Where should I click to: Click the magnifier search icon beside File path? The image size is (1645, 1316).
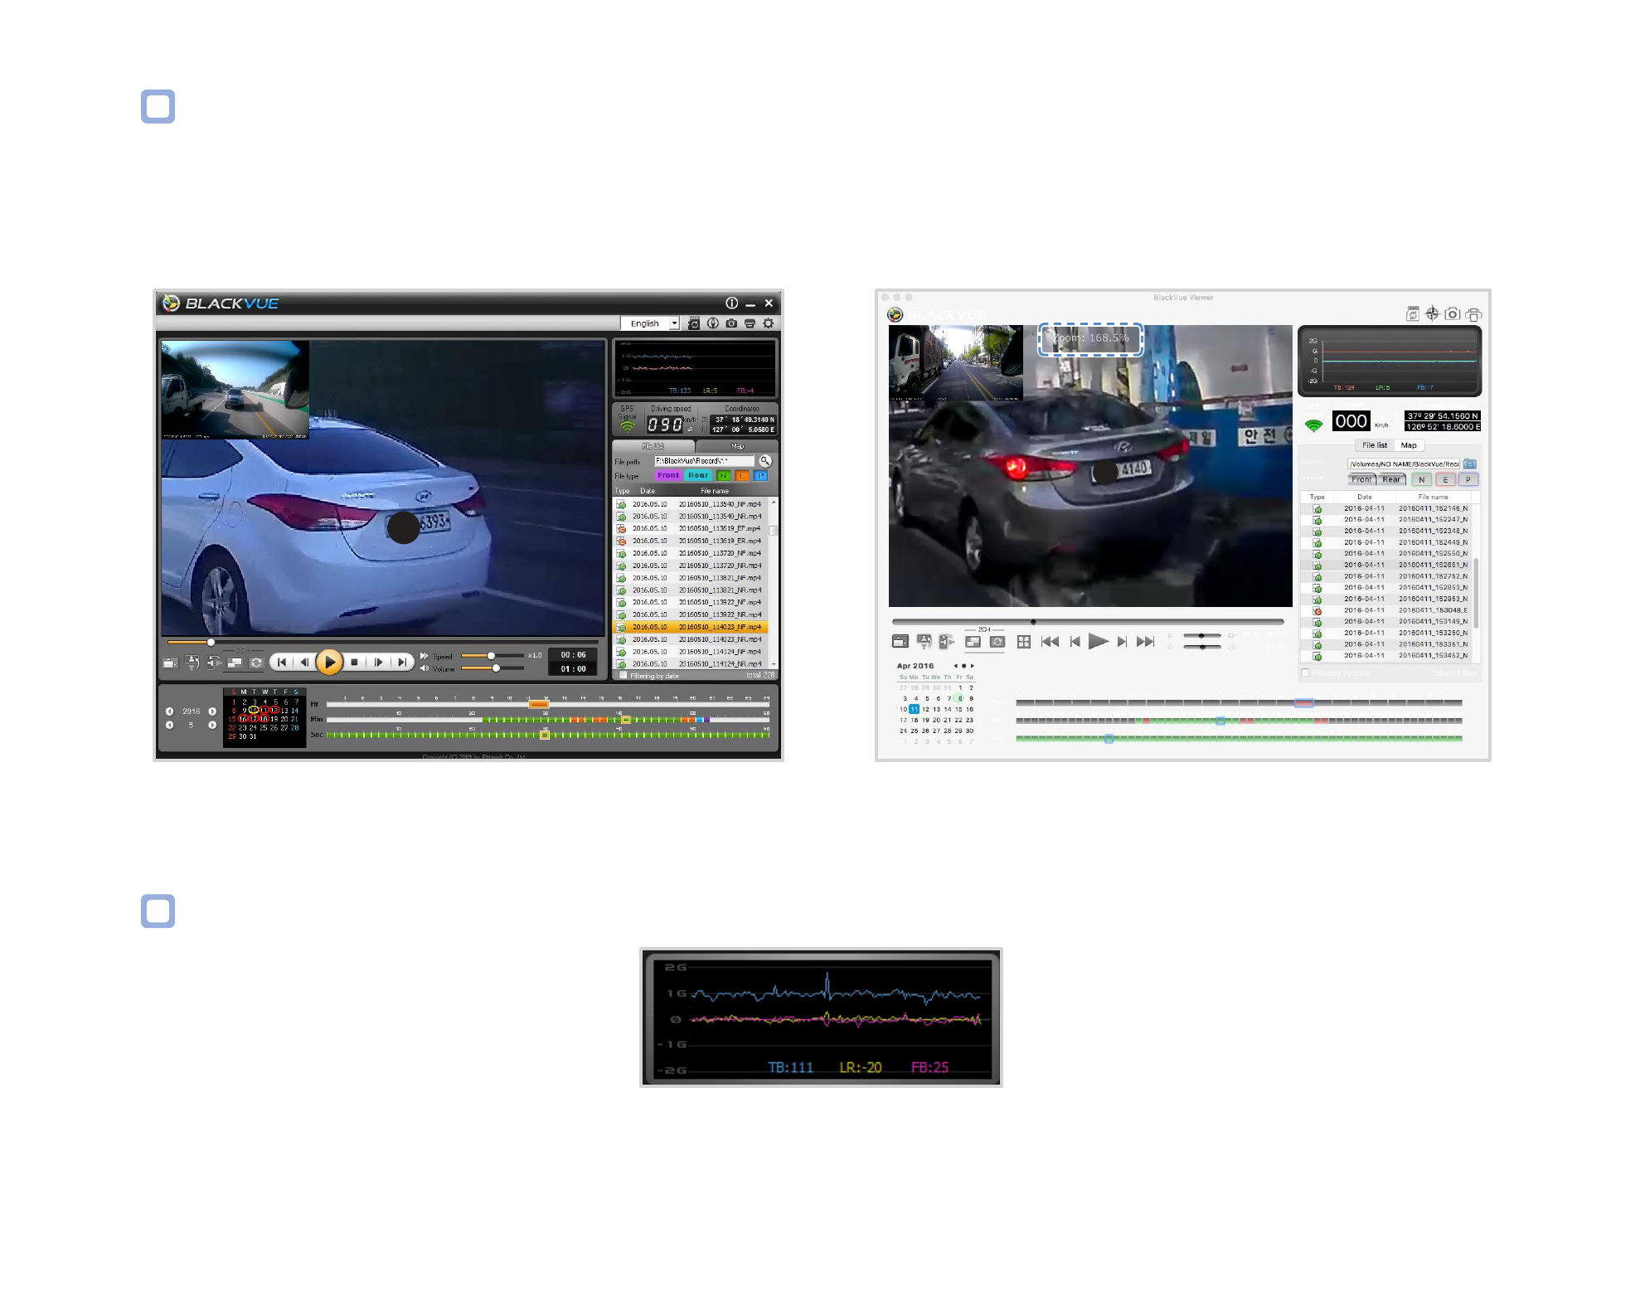(x=765, y=461)
